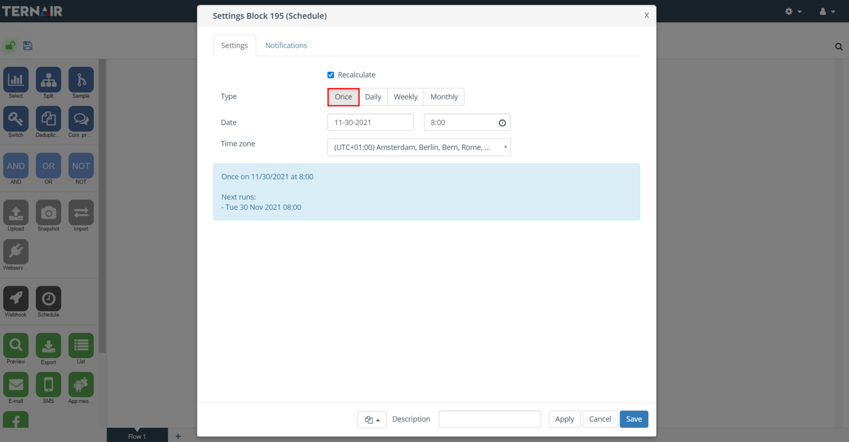Image resolution: width=849 pixels, height=442 pixels.
Task: Close the Settings Block 195 dialog
Action: [x=647, y=15]
